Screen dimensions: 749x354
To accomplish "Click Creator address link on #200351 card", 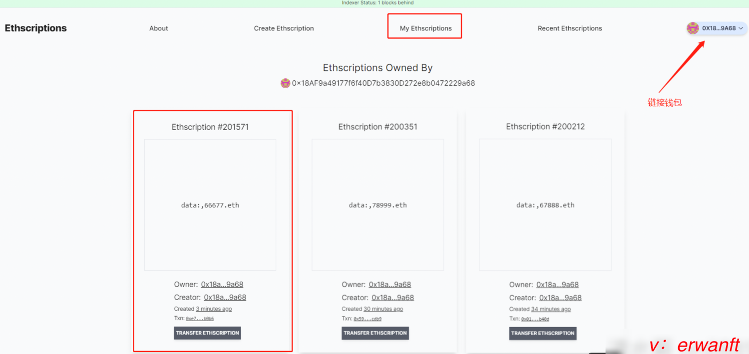I will [x=393, y=298].
